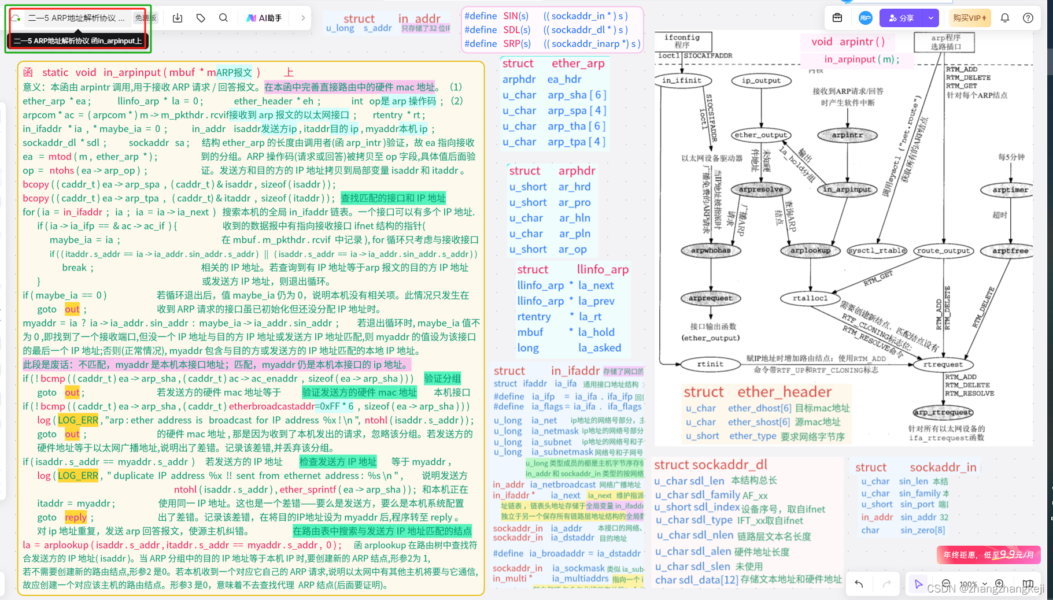Click the 'arplookup' node in flowchart
Screen dimensions: 1053x600
tap(810, 250)
